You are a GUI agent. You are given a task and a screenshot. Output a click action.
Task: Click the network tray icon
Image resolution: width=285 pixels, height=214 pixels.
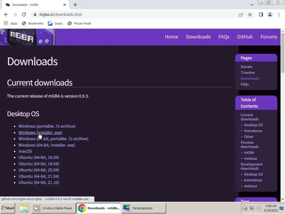pos(252,208)
